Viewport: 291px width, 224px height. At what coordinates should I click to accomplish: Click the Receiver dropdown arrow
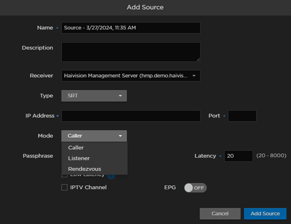(194, 76)
